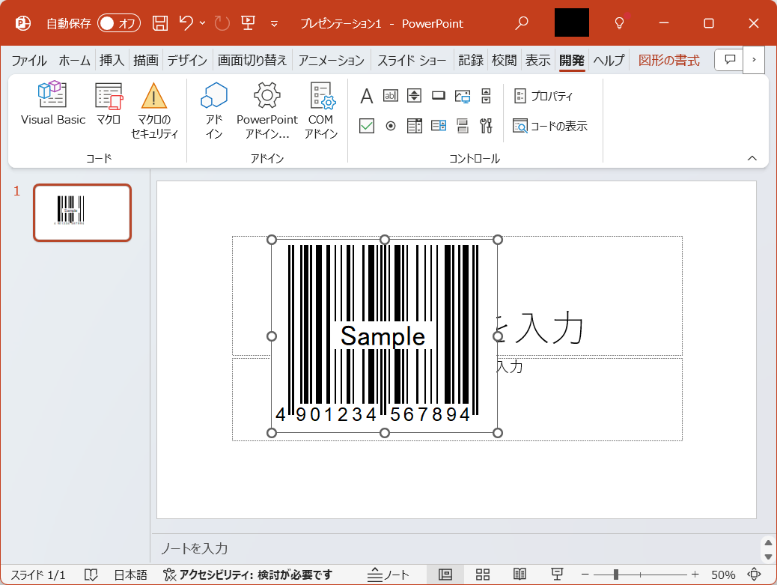
Task: Insert a Check Box control
Action: click(x=367, y=126)
